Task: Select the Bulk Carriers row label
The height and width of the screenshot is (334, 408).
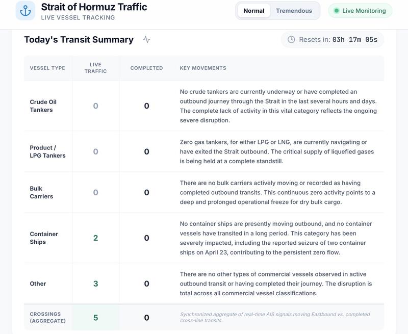Action: click(x=41, y=192)
